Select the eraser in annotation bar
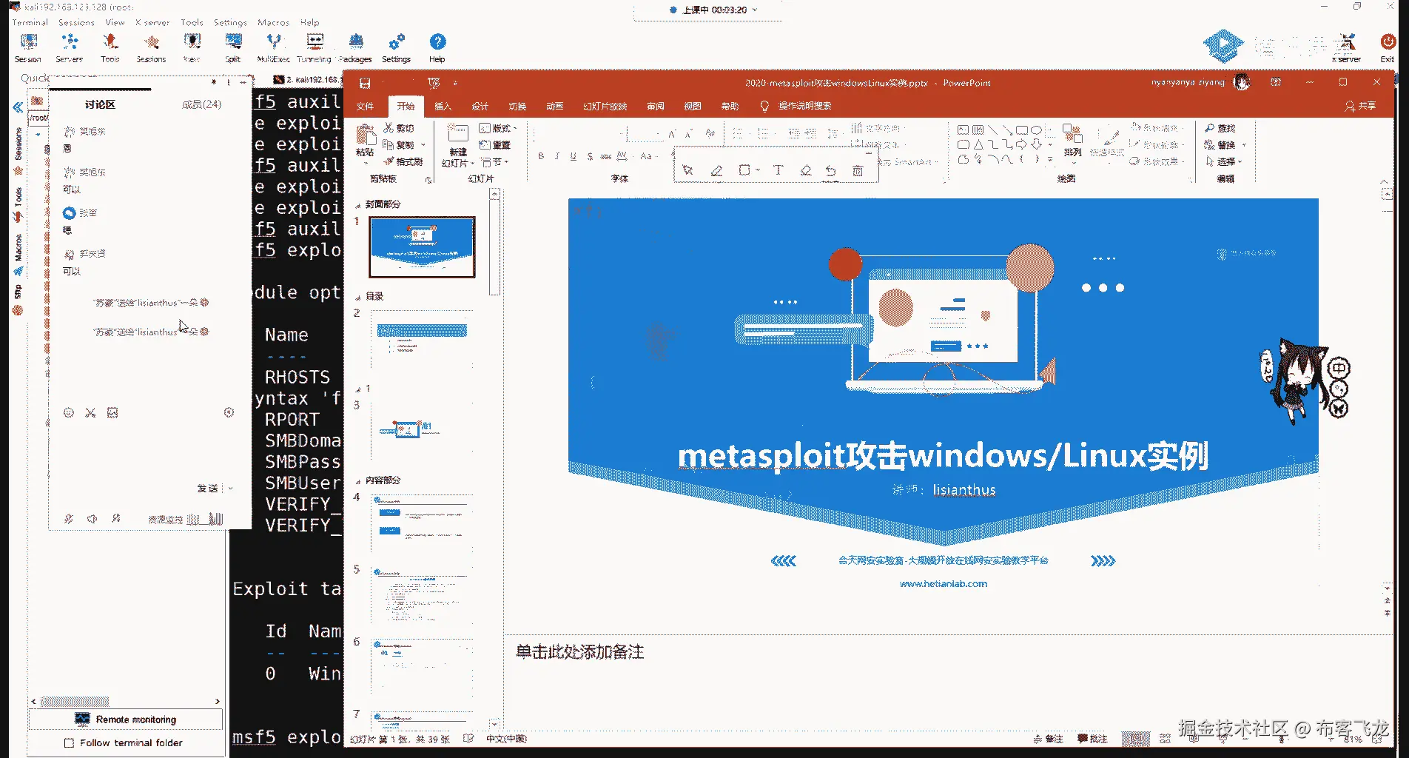Screen dimensions: 1409x758 806,170
